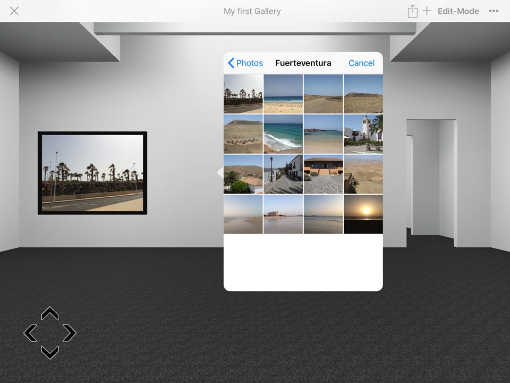
Task: Turn left with the left arrow
Action: [31, 333]
